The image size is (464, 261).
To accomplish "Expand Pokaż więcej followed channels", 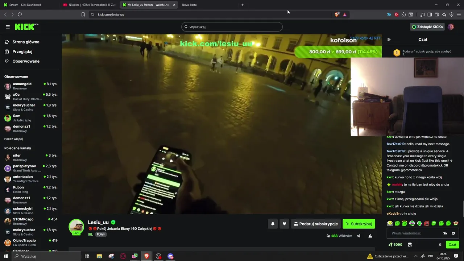I will (x=13, y=139).
